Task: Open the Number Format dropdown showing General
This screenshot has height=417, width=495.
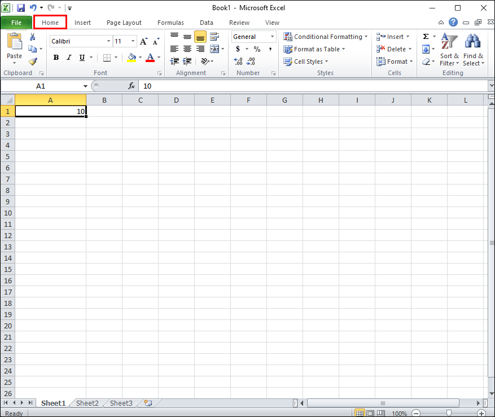Action: tap(253, 36)
